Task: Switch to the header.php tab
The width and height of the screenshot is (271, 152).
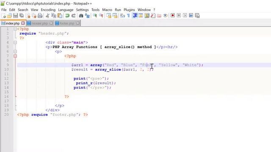Action: click(39, 23)
